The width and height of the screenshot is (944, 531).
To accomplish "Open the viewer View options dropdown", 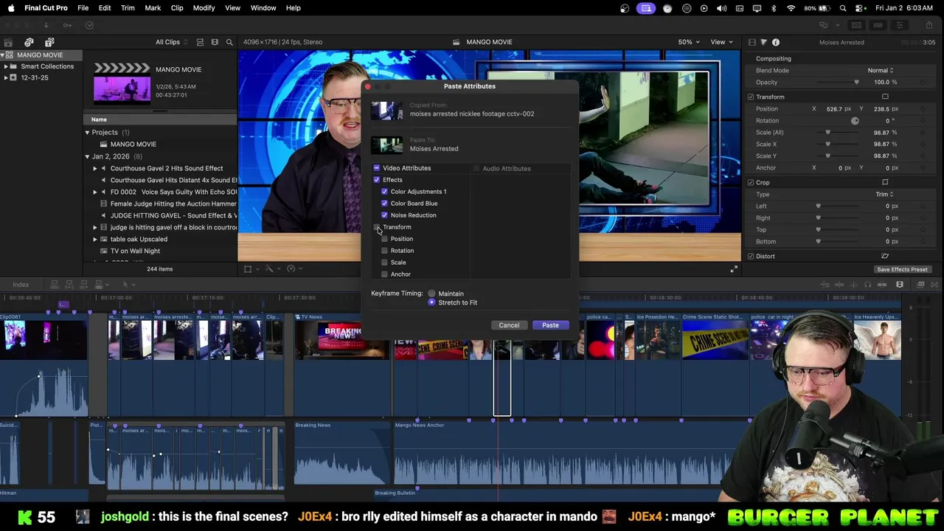I will (721, 42).
